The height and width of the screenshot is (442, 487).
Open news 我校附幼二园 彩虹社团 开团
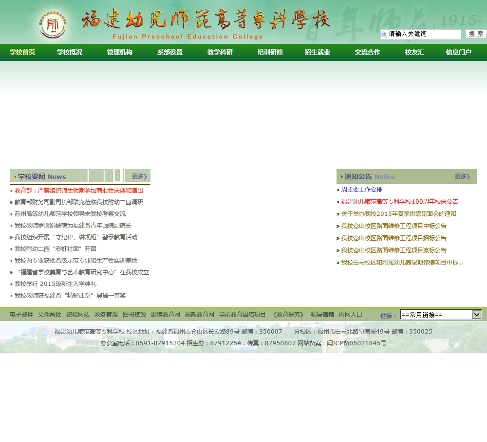(56, 249)
